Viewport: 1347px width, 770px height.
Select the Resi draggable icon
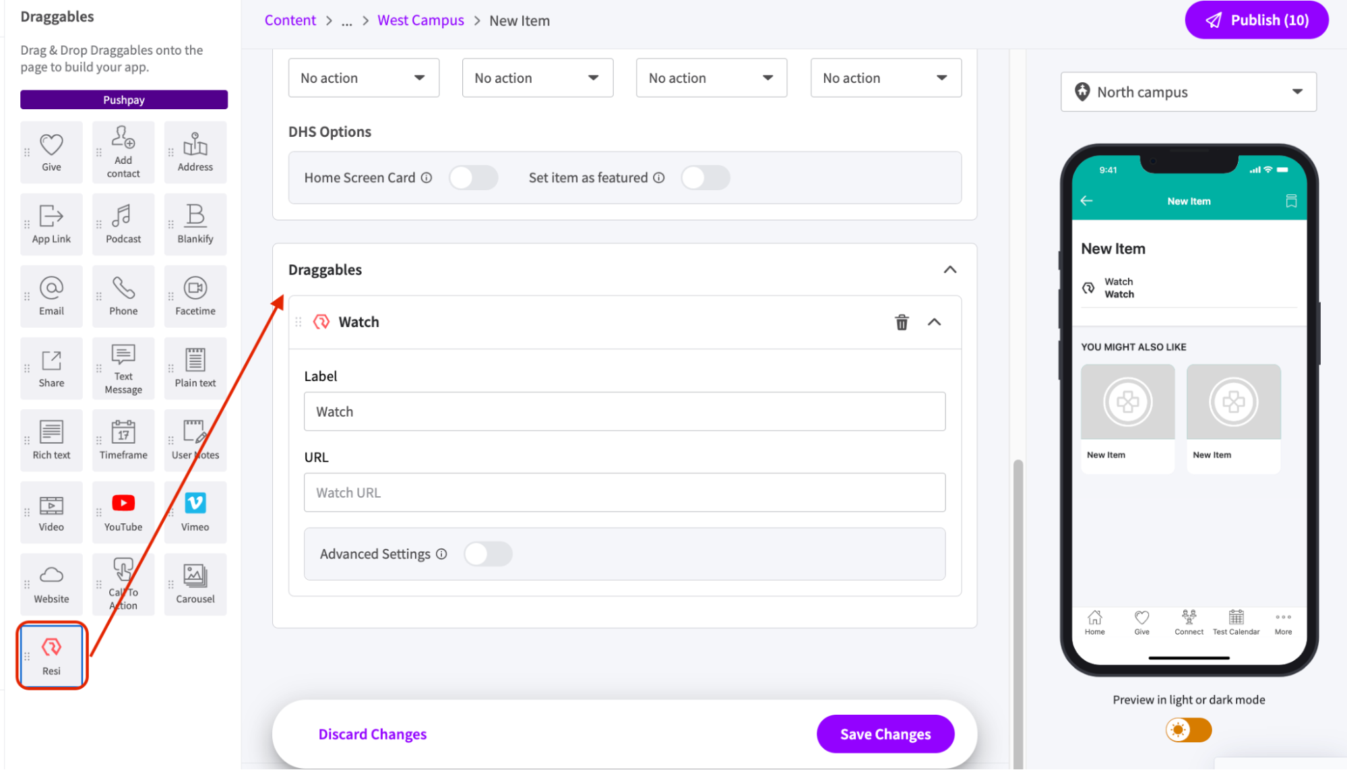pyautogui.click(x=52, y=655)
